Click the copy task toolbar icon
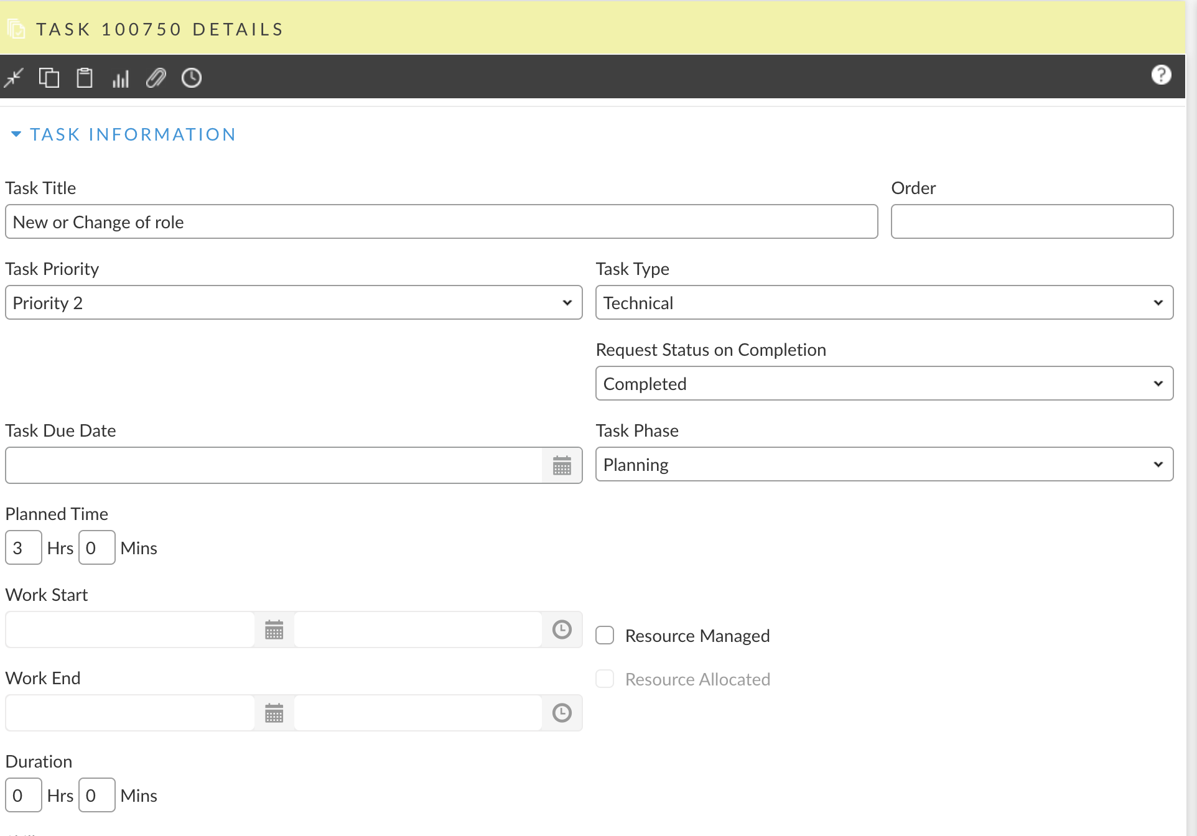This screenshot has width=1197, height=836. tap(49, 78)
